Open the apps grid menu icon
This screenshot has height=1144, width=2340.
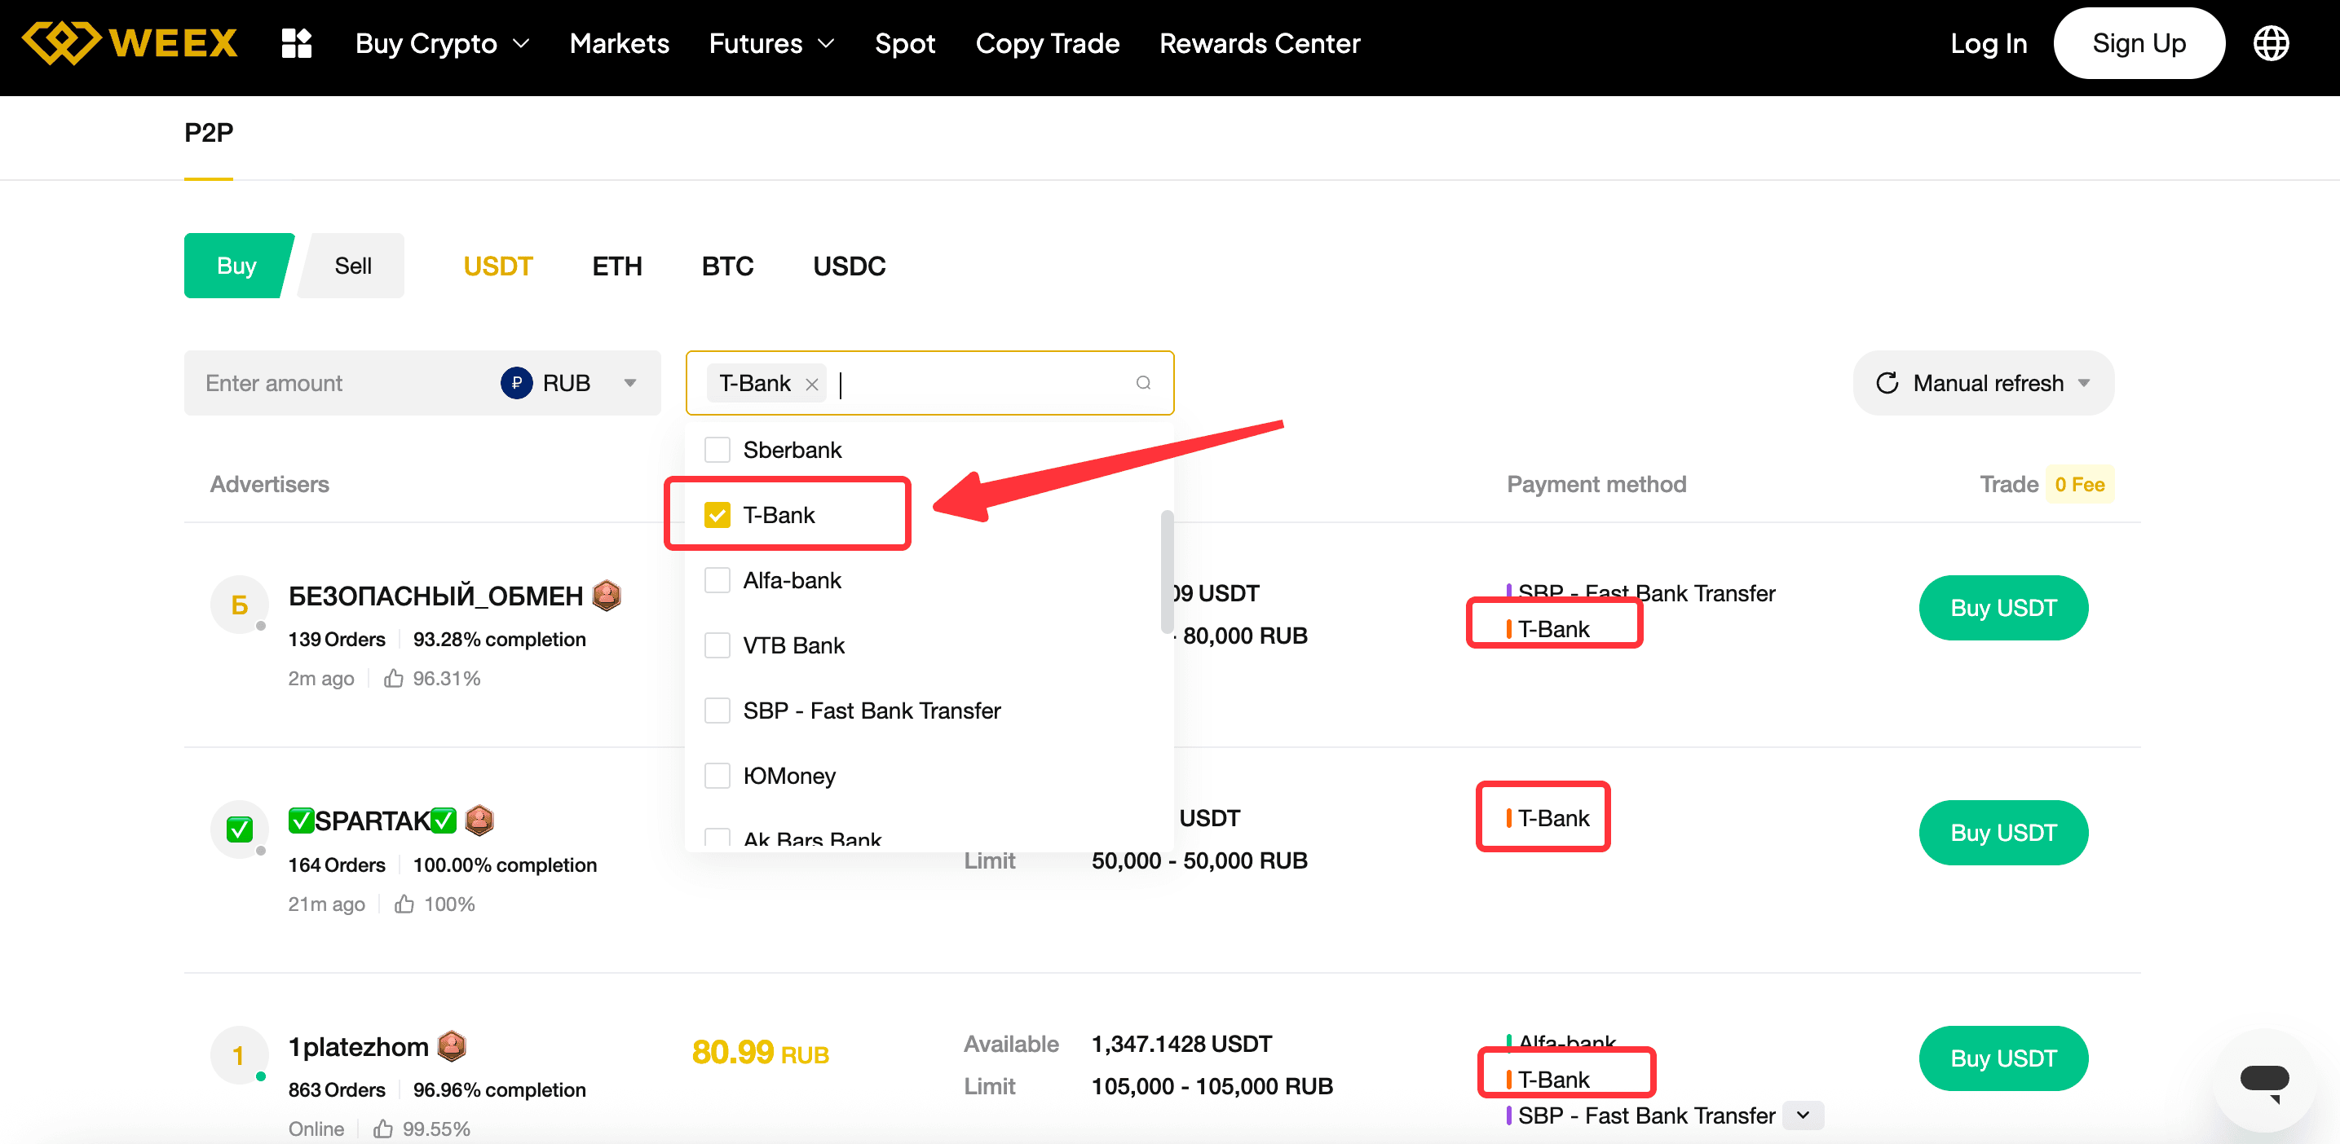click(x=296, y=42)
